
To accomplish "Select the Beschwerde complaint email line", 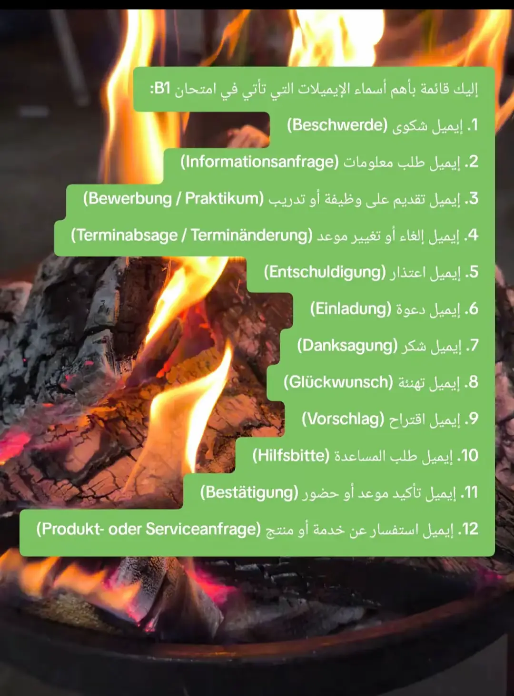I will click(382, 125).
